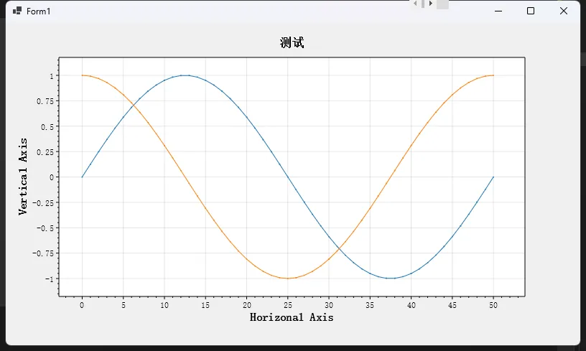
Task: Click the chart title 测试
Action: click(292, 42)
